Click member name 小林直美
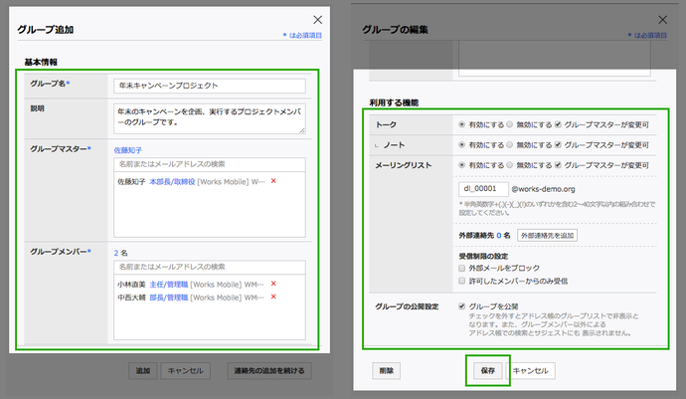 coord(131,285)
